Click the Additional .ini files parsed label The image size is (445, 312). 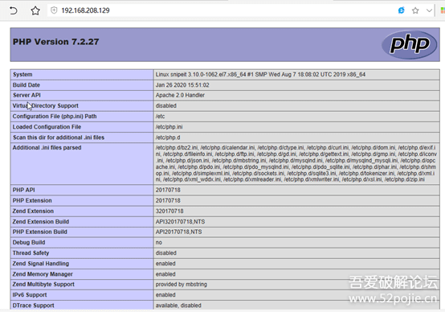point(47,148)
